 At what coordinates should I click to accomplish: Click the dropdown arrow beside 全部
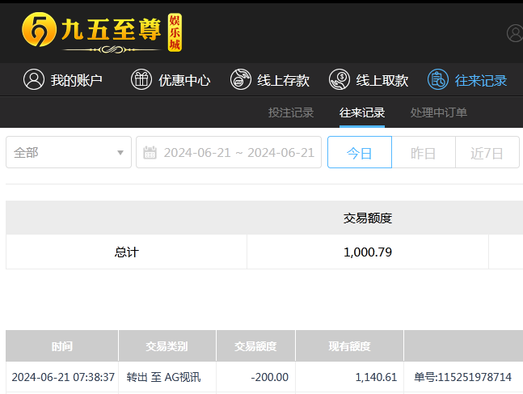(120, 153)
